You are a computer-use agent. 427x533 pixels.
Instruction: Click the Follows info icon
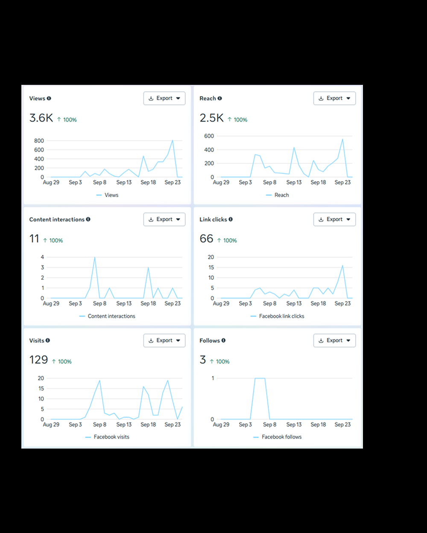point(224,340)
